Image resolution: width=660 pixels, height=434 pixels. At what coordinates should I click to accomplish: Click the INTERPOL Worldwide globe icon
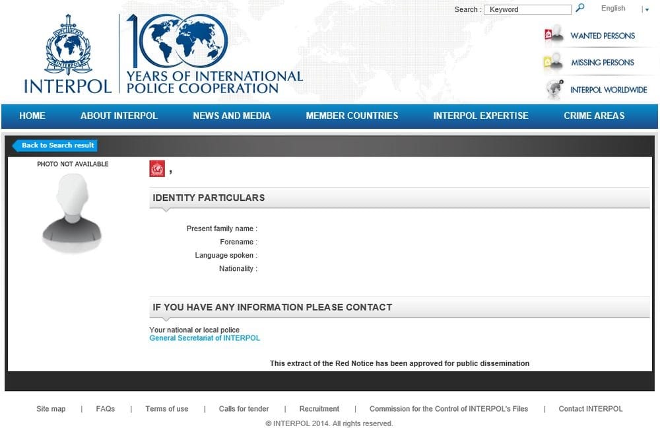click(x=554, y=89)
